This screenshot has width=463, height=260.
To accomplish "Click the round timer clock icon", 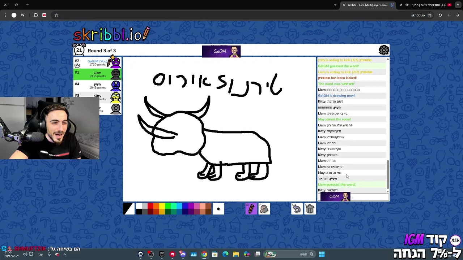I will coord(79,50).
